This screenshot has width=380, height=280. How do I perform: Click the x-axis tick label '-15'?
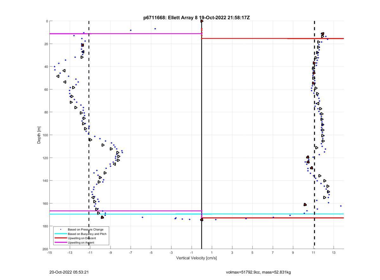pos(49,252)
